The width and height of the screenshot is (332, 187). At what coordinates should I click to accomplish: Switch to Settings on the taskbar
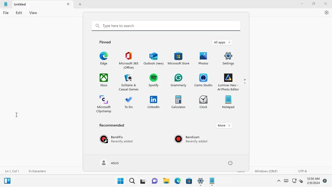200,181
